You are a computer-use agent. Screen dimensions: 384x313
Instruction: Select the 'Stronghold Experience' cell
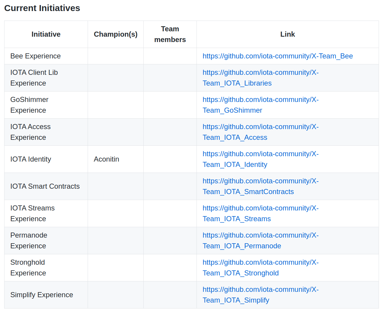coord(46,268)
